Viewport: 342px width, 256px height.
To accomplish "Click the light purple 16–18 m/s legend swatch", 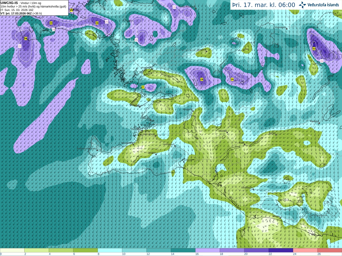I will (x=208, y=250).
